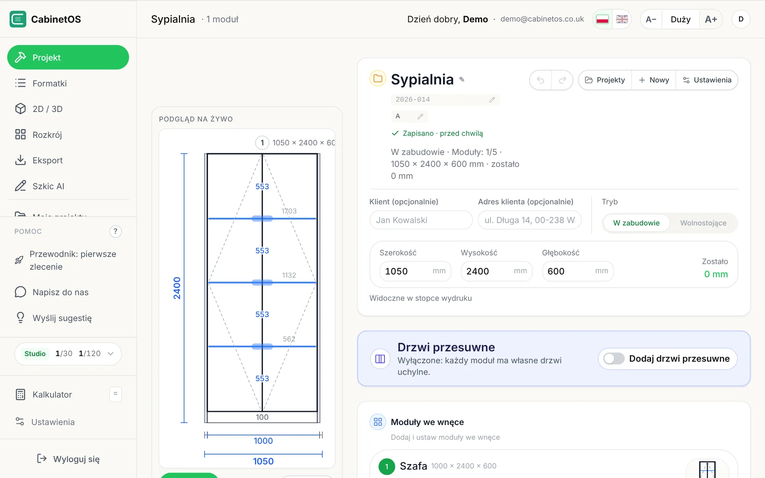Click module badge 1 in live preview
The height and width of the screenshot is (478, 765).
(x=262, y=143)
